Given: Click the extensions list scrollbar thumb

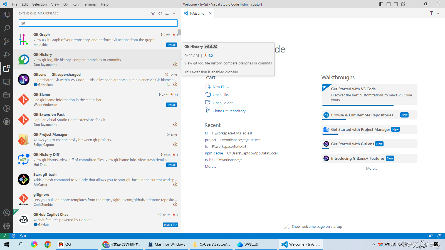Looking at the screenshot, I should coord(180,32).
